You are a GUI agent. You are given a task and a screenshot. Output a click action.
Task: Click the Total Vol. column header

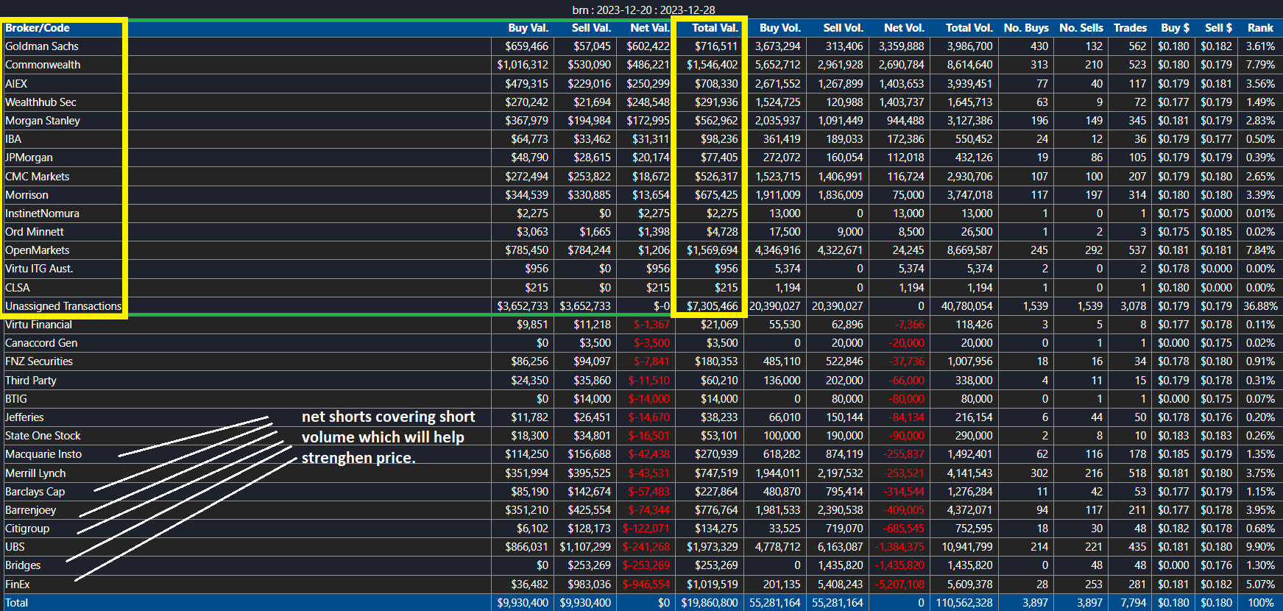point(969,28)
